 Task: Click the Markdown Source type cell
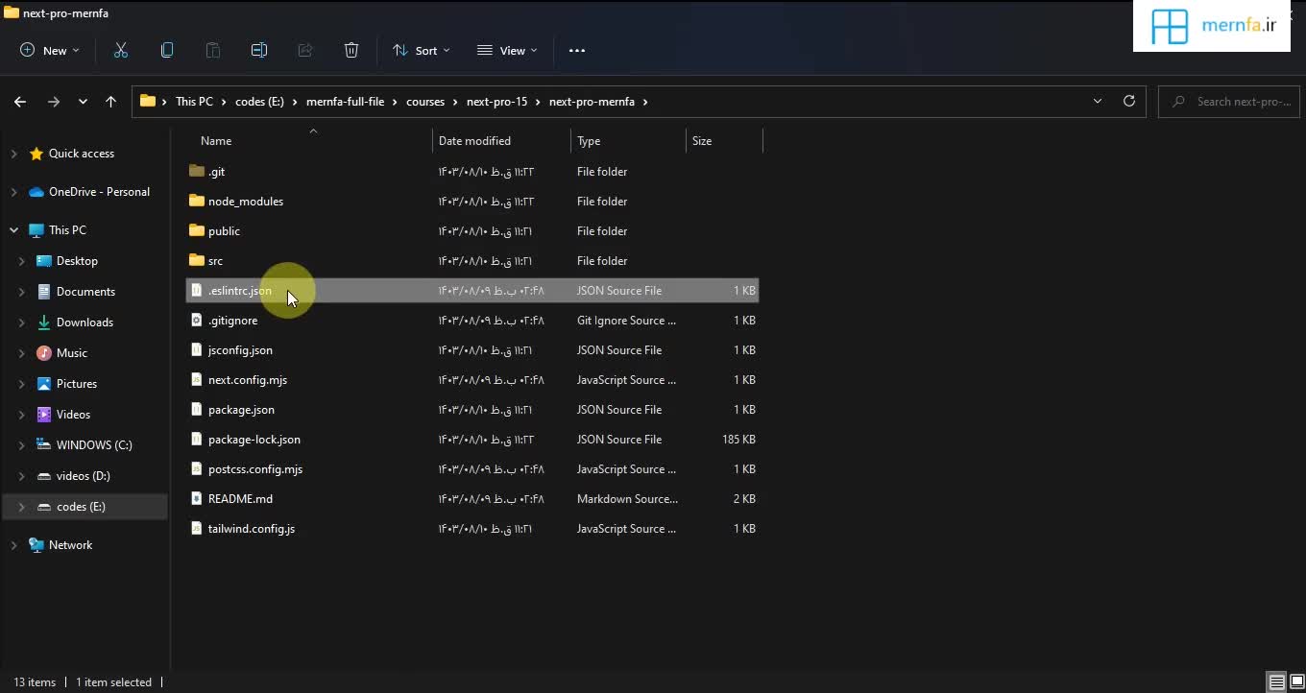click(627, 499)
